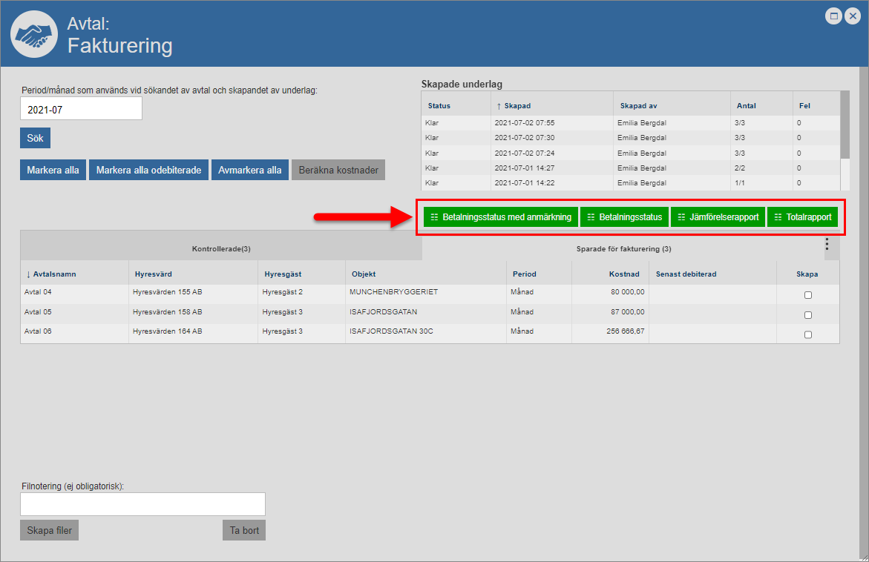
Task: Open the Totalrapport report
Action: pos(802,217)
